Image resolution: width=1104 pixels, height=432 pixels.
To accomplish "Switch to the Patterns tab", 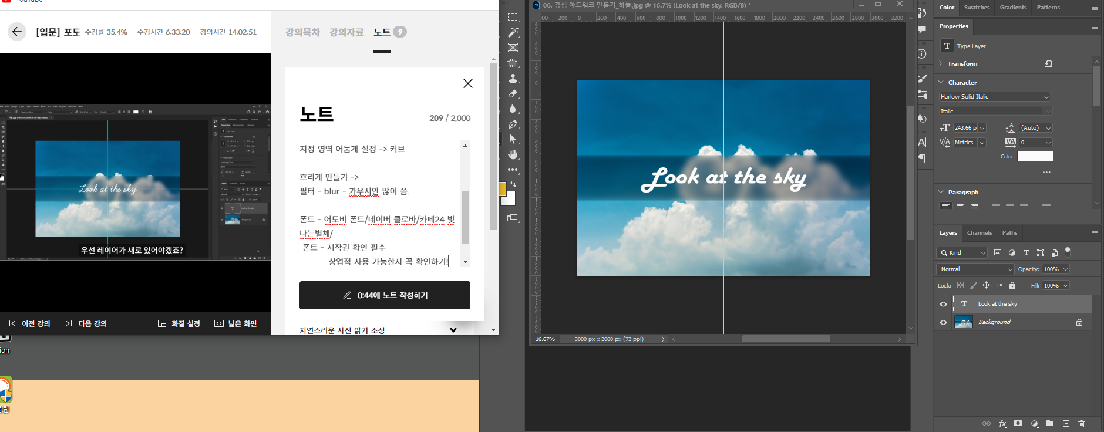I will pos(1048,8).
